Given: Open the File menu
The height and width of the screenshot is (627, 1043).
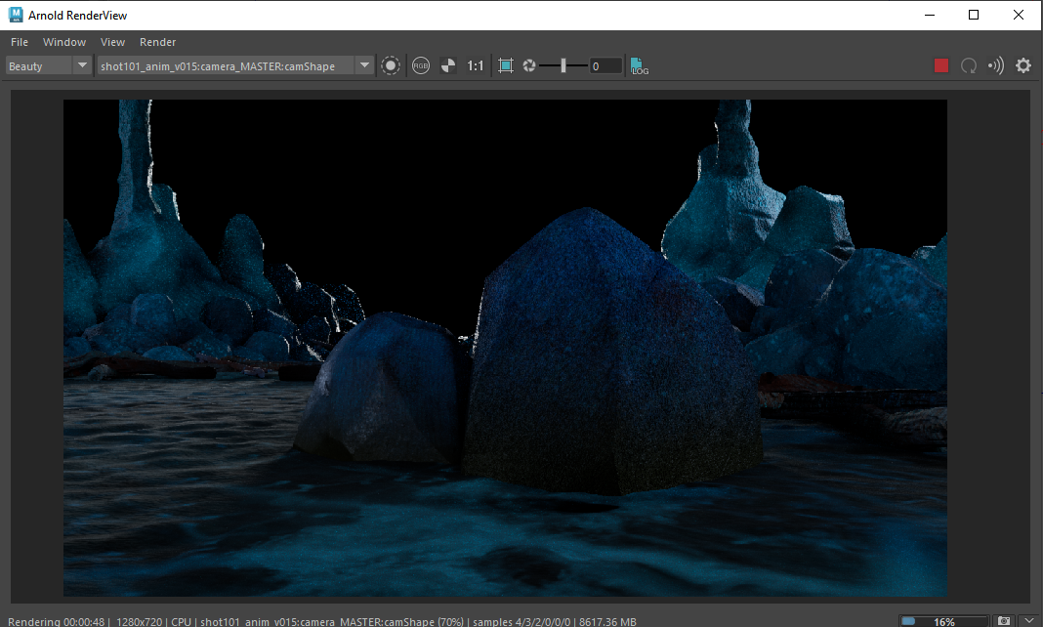Looking at the screenshot, I should [x=20, y=42].
